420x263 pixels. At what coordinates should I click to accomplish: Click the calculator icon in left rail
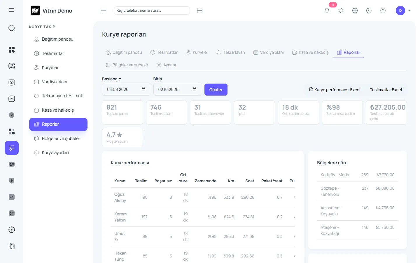click(12, 213)
